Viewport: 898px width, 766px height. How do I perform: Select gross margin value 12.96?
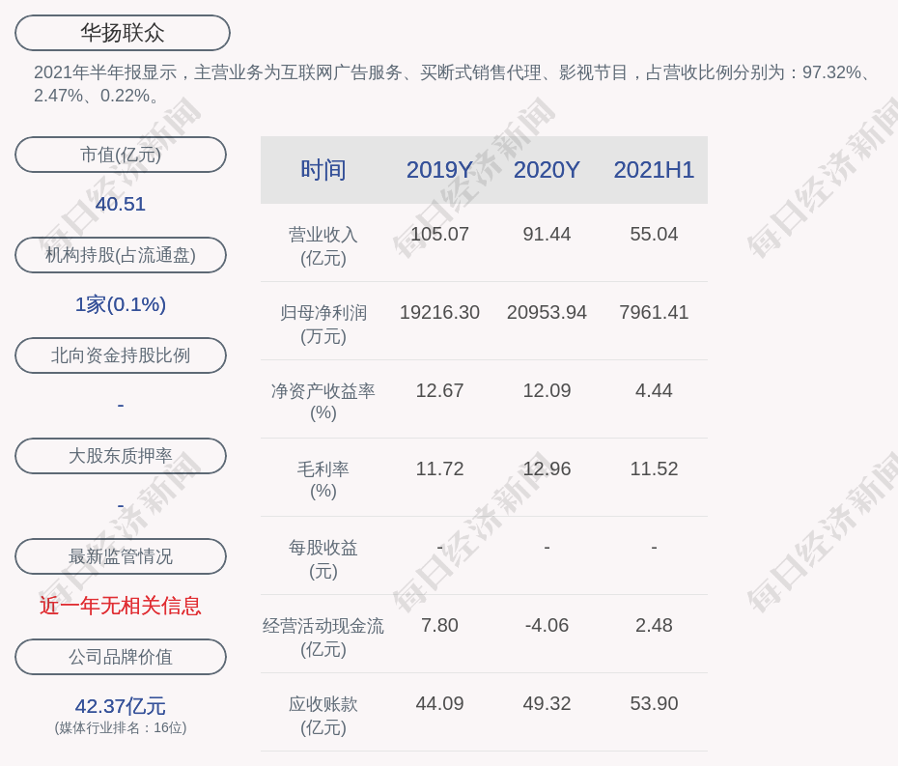tap(547, 468)
